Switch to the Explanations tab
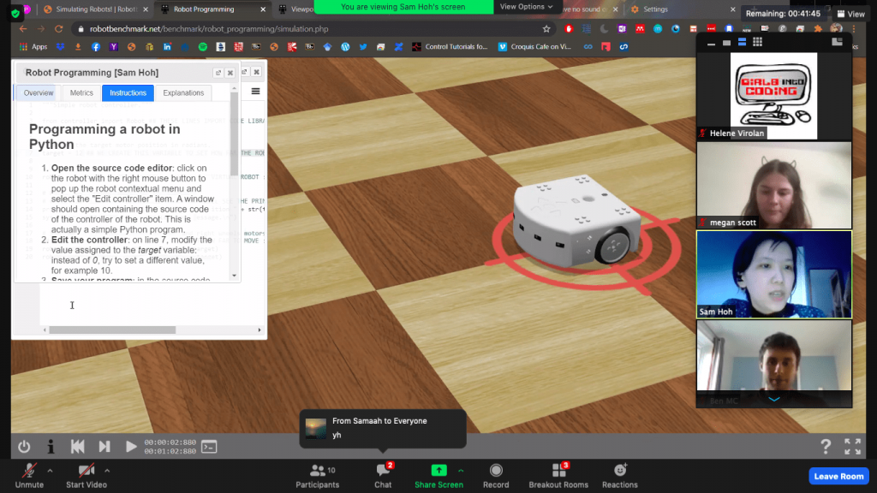877x493 pixels. coord(183,92)
